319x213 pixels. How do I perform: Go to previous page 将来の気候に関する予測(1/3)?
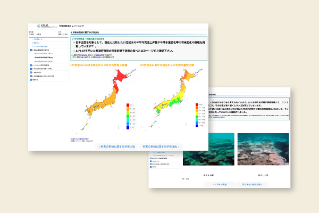[118, 146]
